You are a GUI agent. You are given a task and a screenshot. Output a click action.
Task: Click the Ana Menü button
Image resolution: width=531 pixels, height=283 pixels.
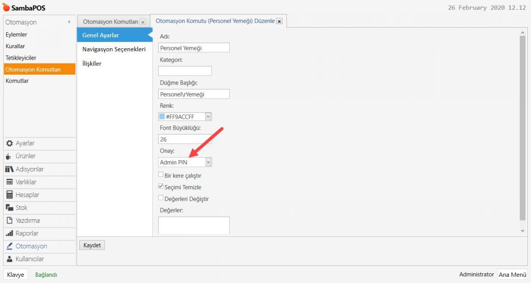pyautogui.click(x=512, y=275)
